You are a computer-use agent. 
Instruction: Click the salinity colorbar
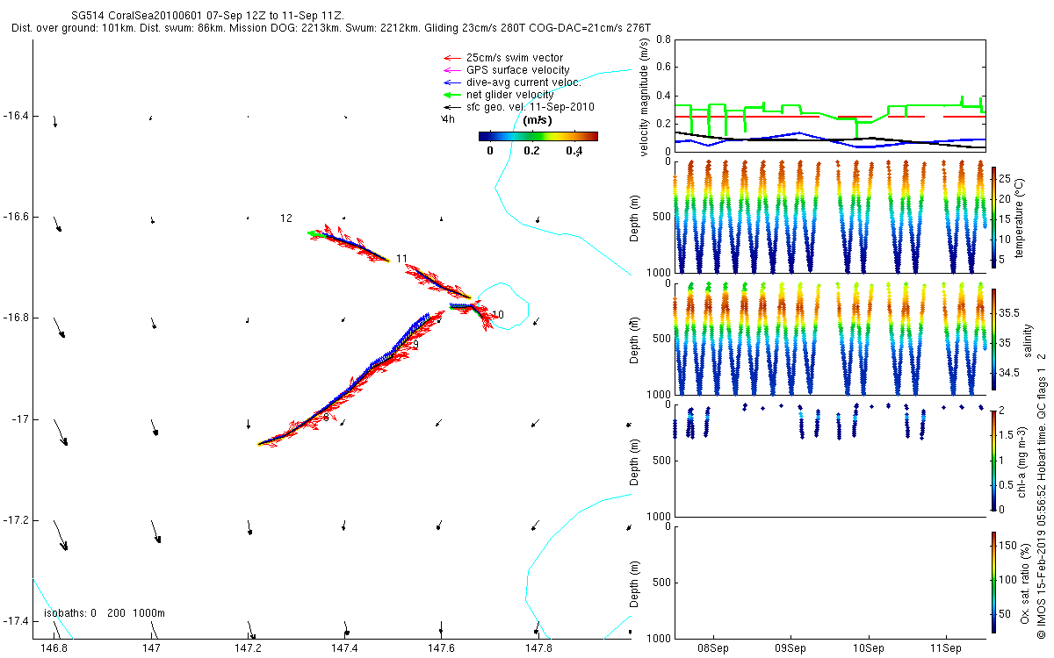(994, 338)
